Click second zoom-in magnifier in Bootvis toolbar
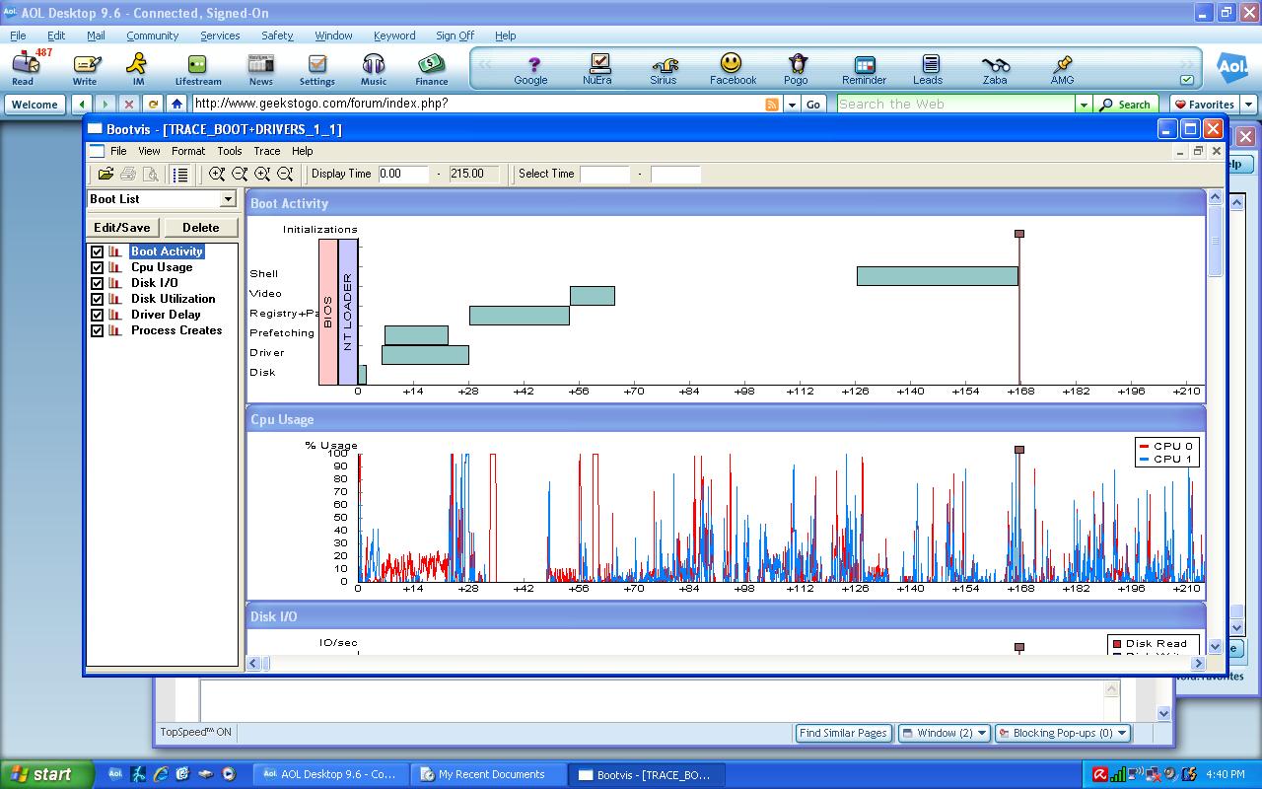Image resolution: width=1262 pixels, height=789 pixels. pos(262,175)
